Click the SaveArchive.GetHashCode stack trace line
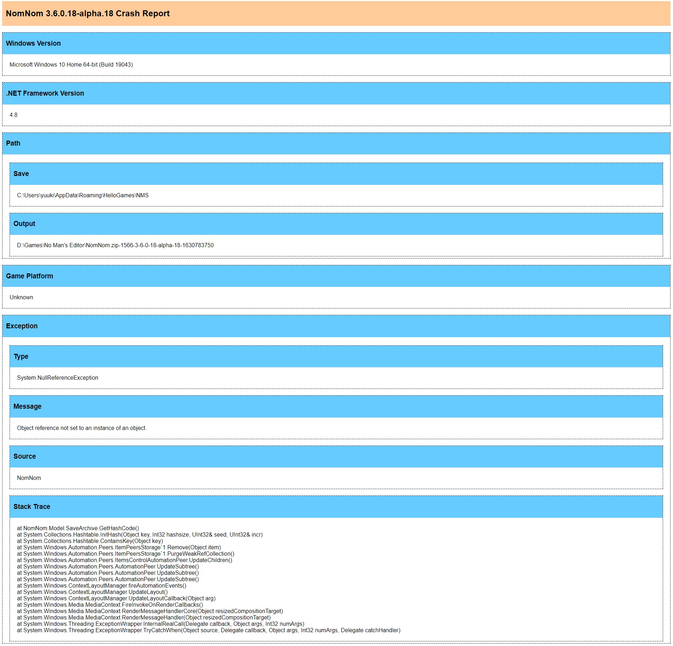Image resolution: width=673 pixels, height=646 pixels. 78,528
